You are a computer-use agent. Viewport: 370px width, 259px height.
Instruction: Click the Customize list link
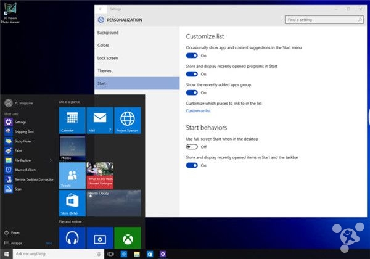pos(198,111)
